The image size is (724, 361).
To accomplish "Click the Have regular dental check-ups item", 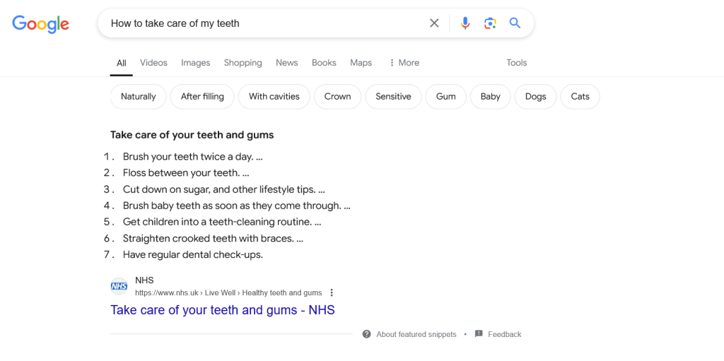I will click(192, 255).
